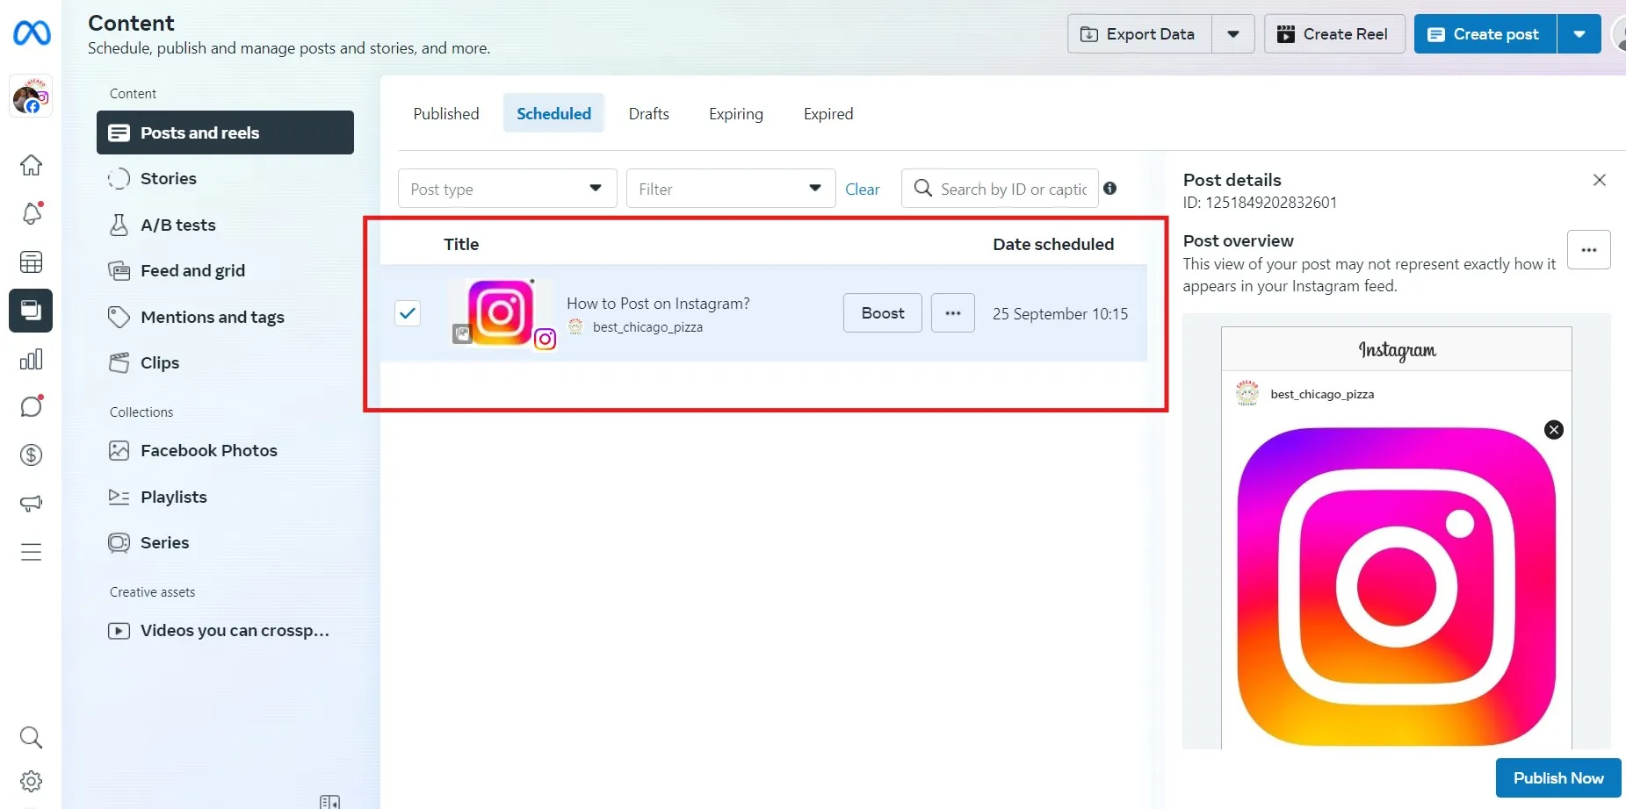Click best_chicago_pizza in post preview
Screen dimensions: 1626x809
[1322, 395]
